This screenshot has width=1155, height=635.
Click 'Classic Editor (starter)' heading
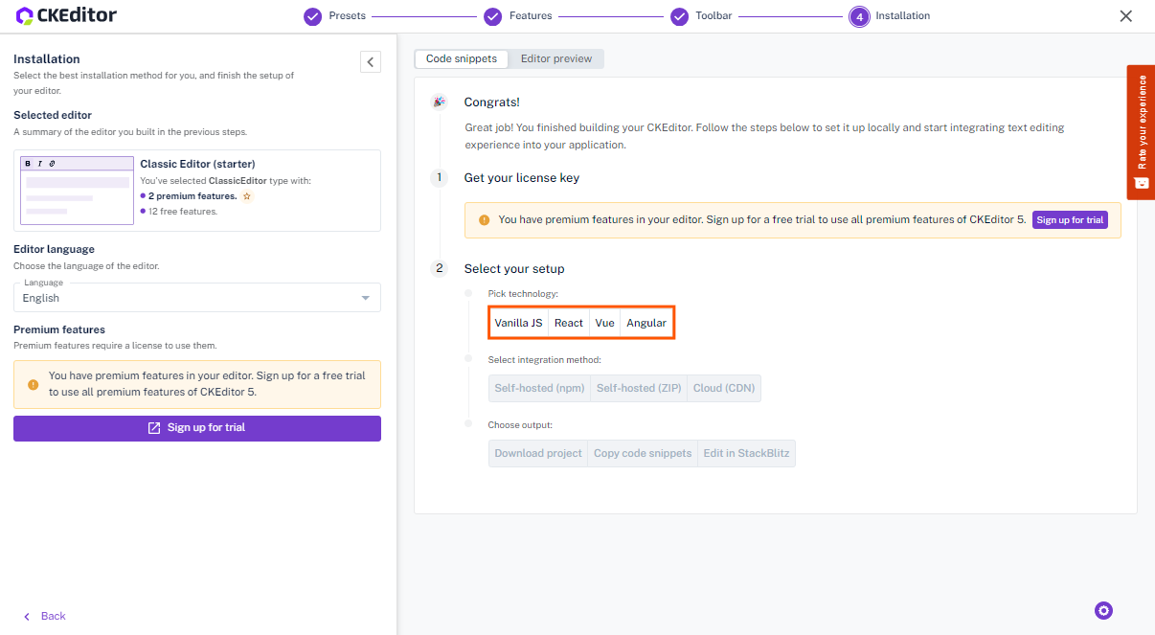tap(197, 165)
